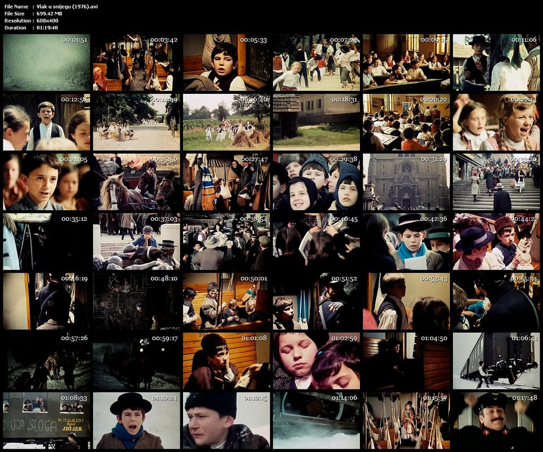Click the thumbnail stamped 01:01:08

(x=227, y=361)
